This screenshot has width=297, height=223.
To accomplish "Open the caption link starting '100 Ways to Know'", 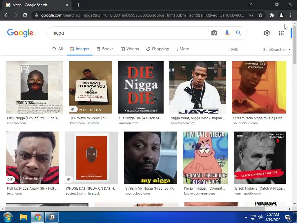I will click(90, 118).
